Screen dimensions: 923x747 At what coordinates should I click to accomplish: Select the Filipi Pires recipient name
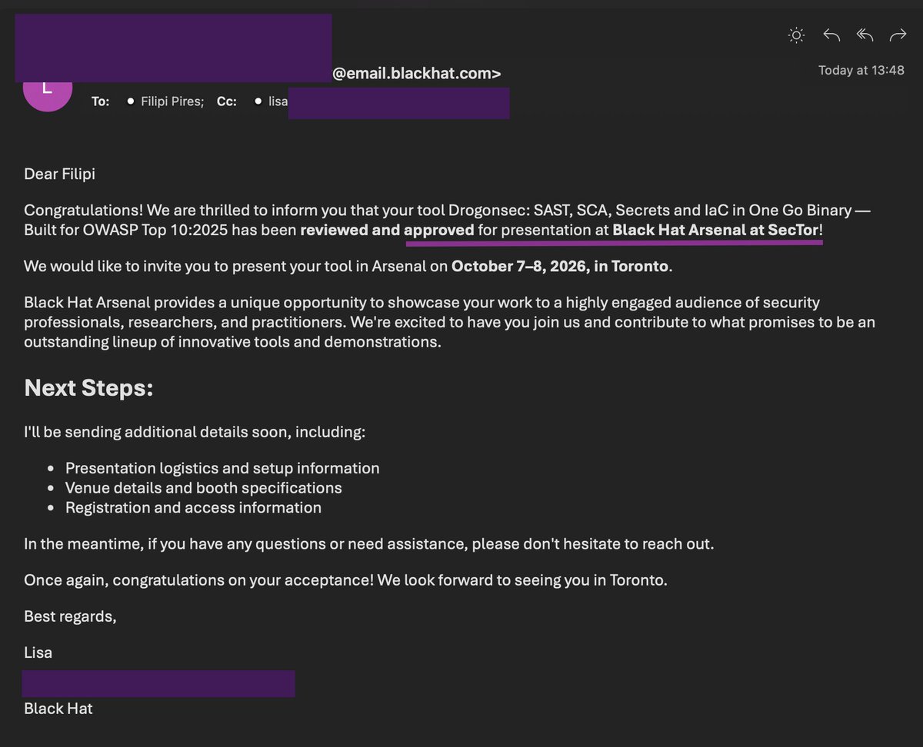(x=172, y=101)
